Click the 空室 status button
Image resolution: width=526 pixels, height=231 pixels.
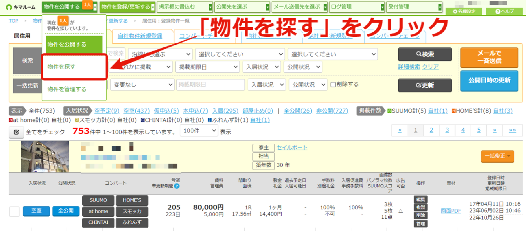coord(37,211)
